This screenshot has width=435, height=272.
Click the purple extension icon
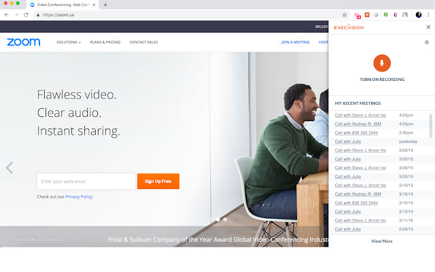396,15
